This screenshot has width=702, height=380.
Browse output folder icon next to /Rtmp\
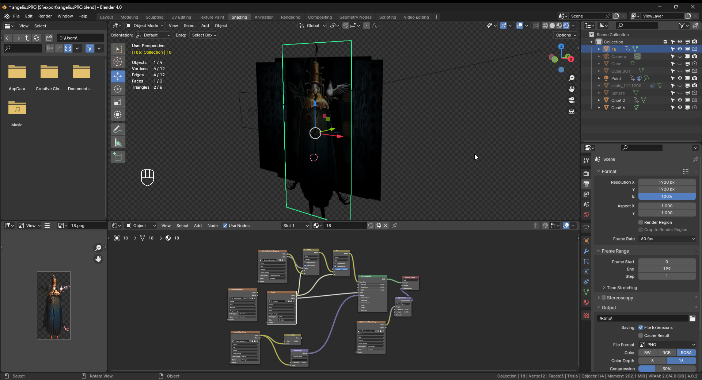click(692, 318)
